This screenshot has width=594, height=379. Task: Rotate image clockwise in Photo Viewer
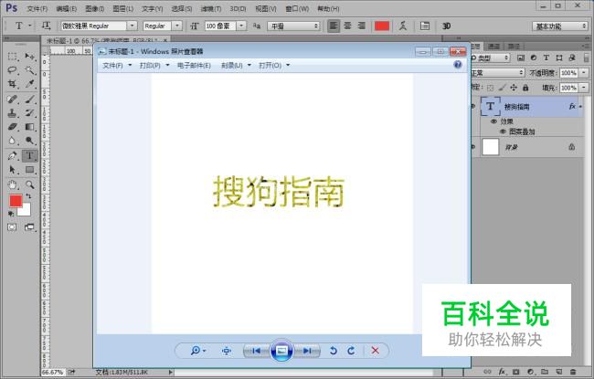(352, 351)
